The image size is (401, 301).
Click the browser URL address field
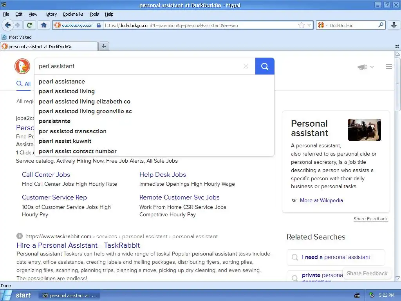[x=200, y=25]
